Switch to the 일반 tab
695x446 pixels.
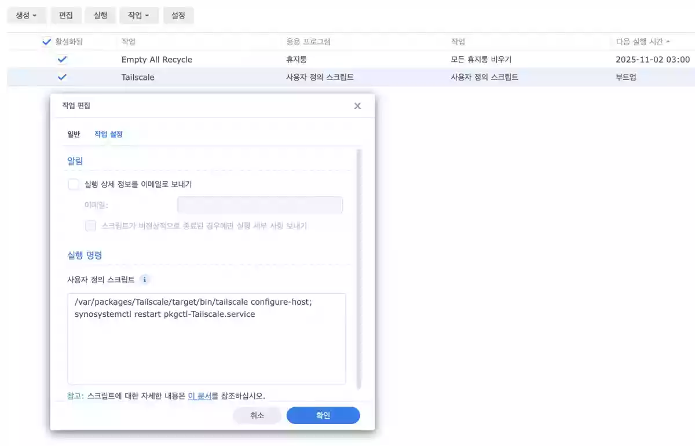pyautogui.click(x=74, y=134)
